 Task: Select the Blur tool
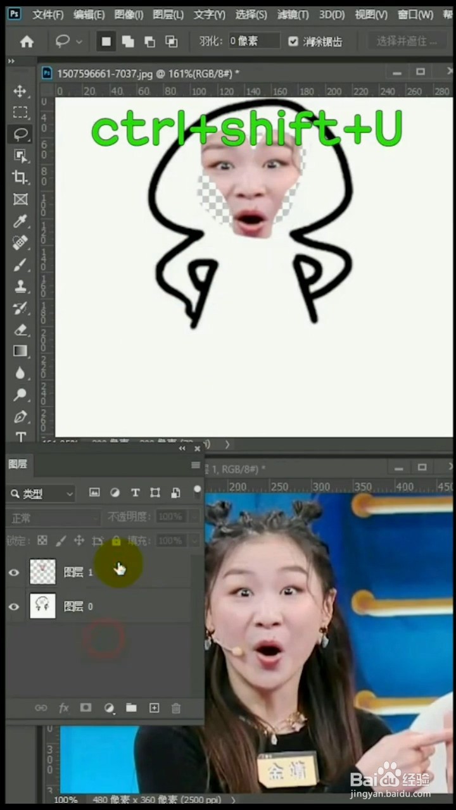pos(20,373)
